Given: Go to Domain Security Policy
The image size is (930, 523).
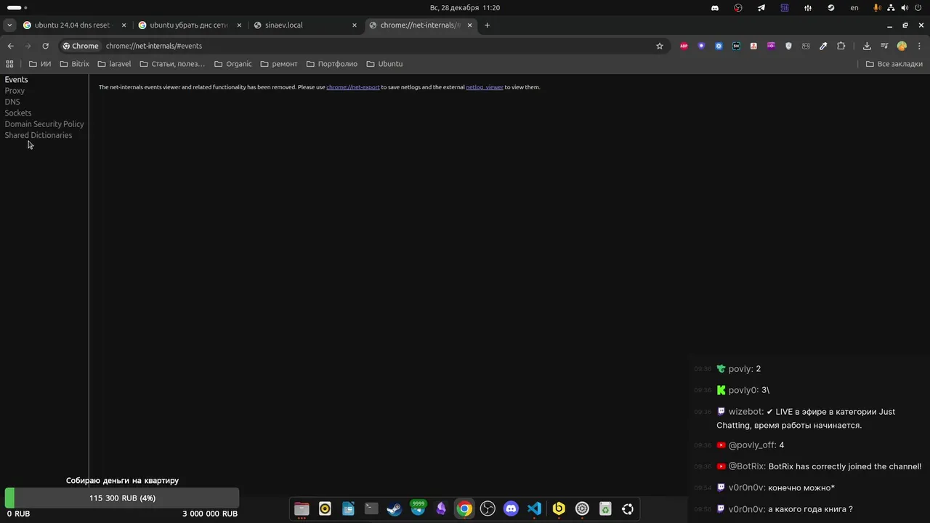Looking at the screenshot, I should pos(44,124).
